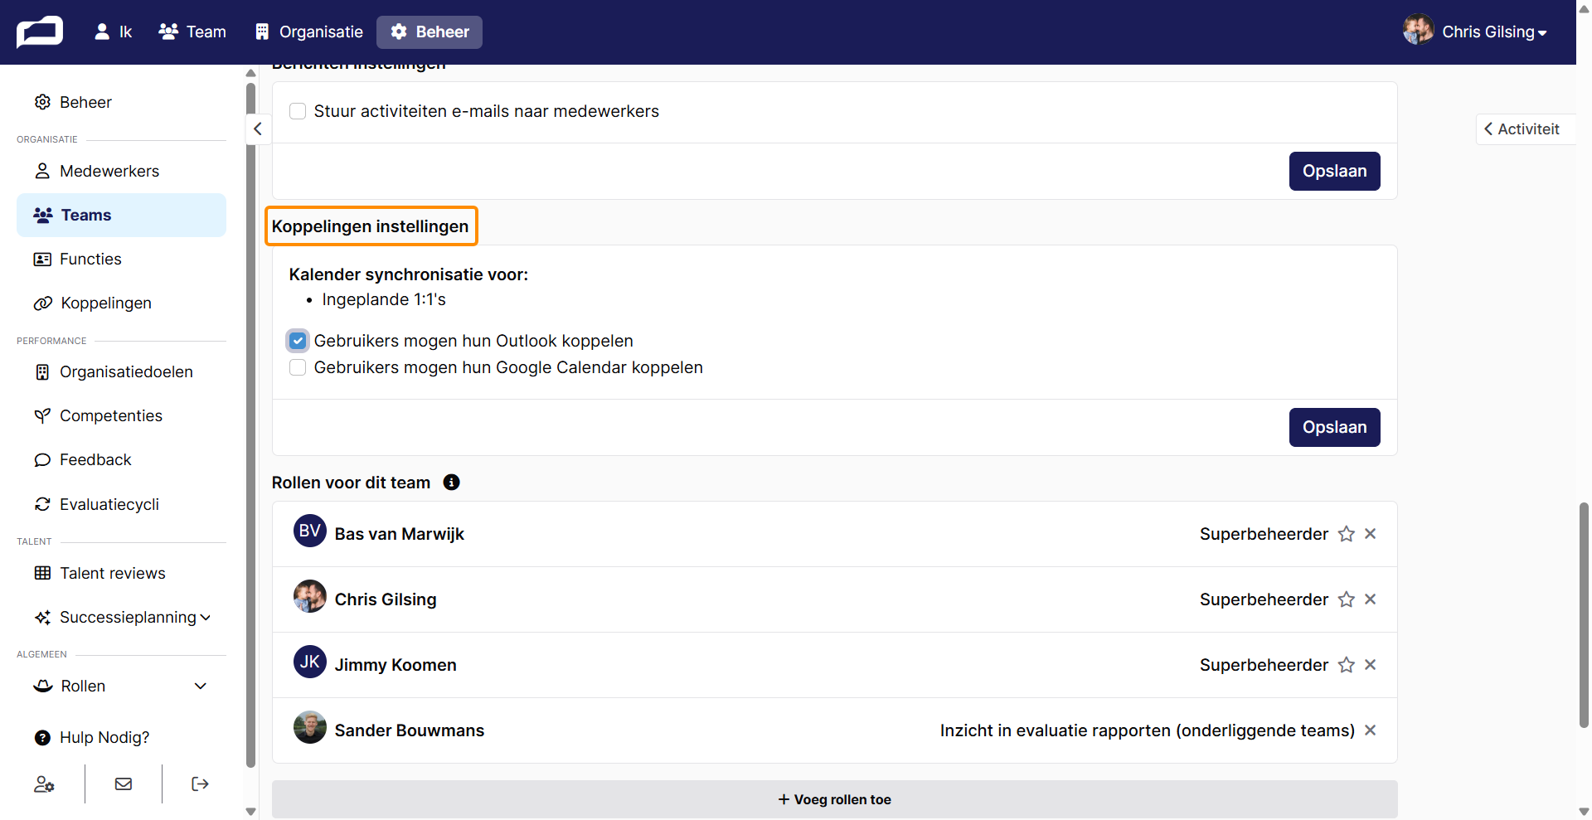This screenshot has height=820, width=1592.
Task: Click the Feedback speech bubble icon
Action: [42, 459]
